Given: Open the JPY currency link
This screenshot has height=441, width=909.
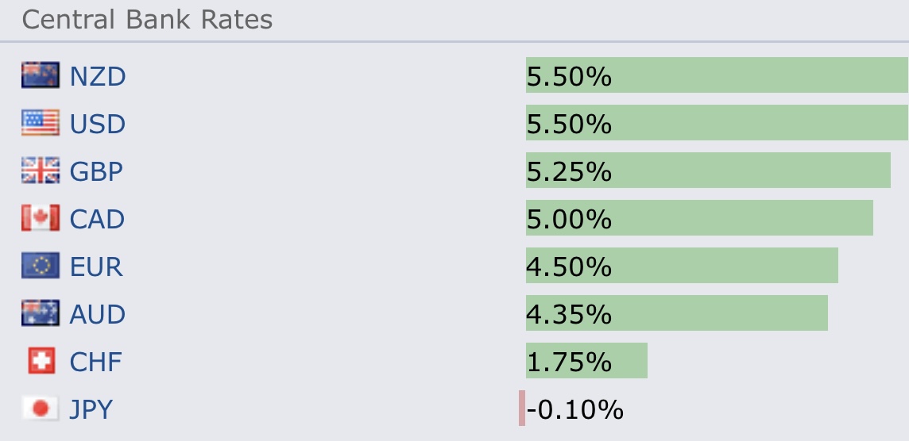Looking at the screenshot, I should (x=91, y=410).
